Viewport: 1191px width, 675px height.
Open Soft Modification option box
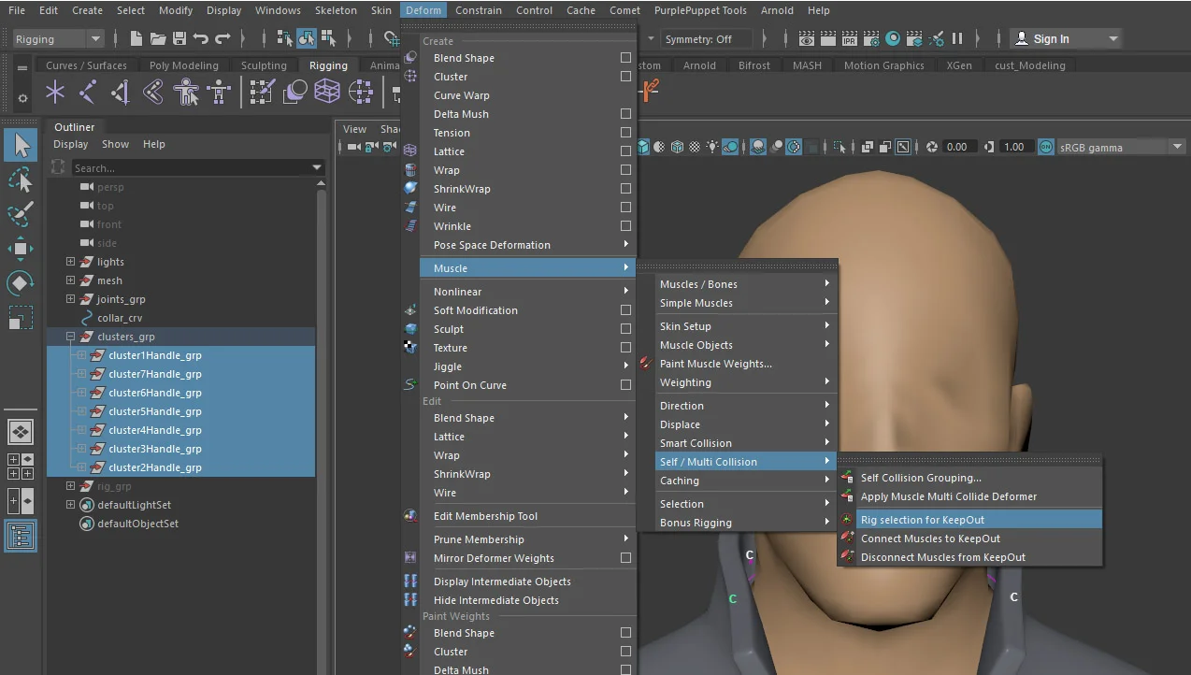point(626,310)
